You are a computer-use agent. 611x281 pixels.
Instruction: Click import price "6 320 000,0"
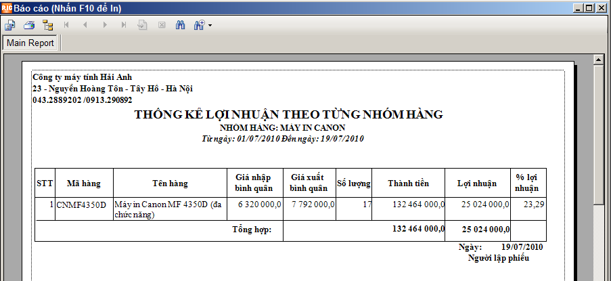(260, 204)
